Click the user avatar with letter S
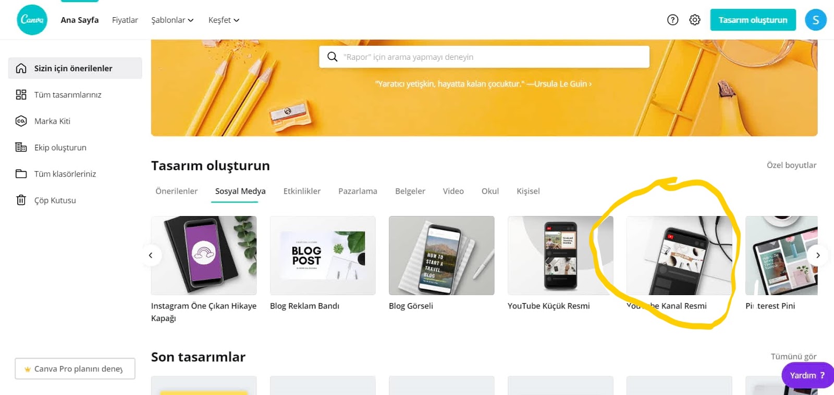Viewport: 834px width, 395px height. pyautogui.click(x=816, y=20)
